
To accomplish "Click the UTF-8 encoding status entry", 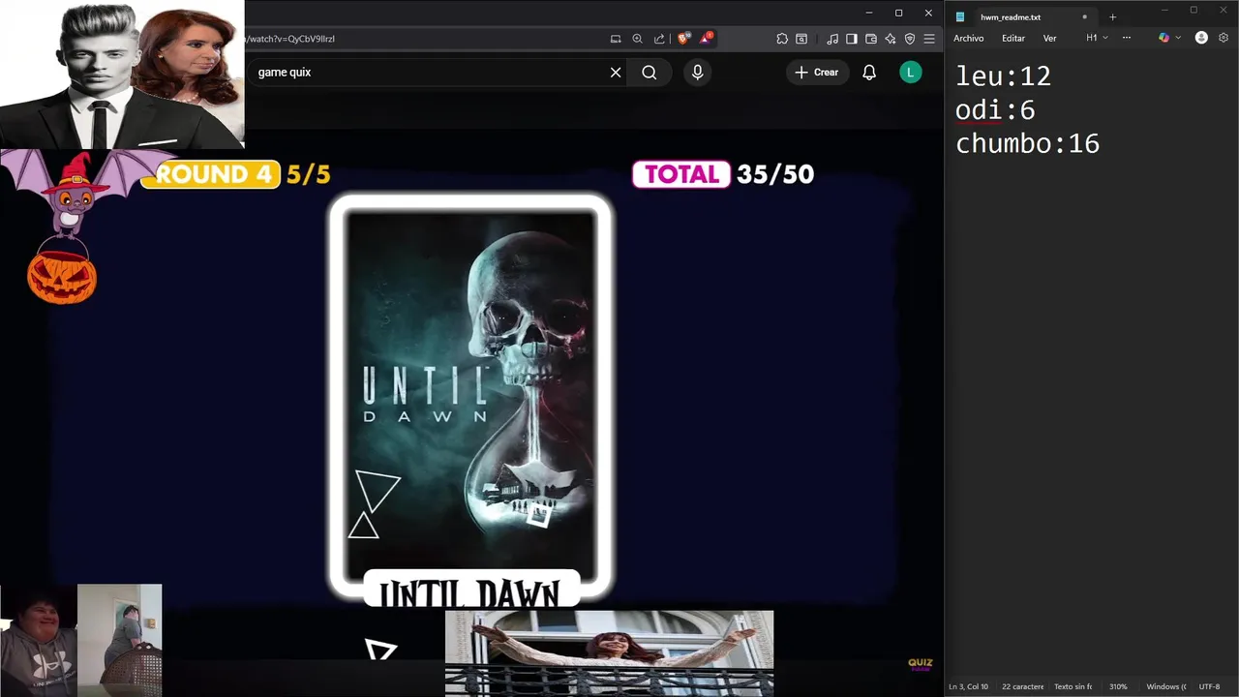I will pos(1210,686).
